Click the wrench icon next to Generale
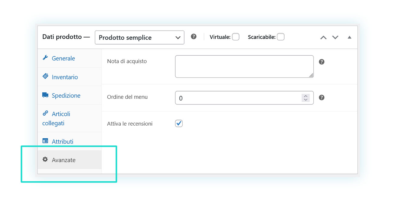Viewport: 393px width, 198px height. pos(45,58)
